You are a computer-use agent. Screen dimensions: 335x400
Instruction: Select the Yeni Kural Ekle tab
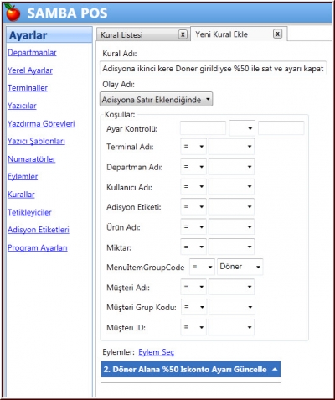tap(221, 34)
